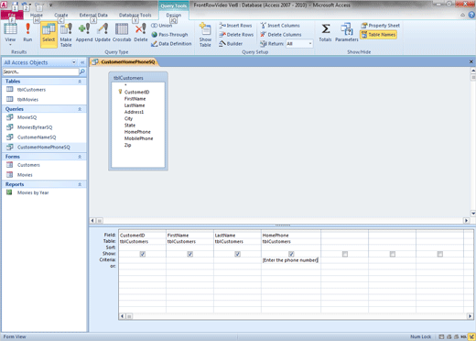Open the All Access Objects dropdown menu

(74, 62)
